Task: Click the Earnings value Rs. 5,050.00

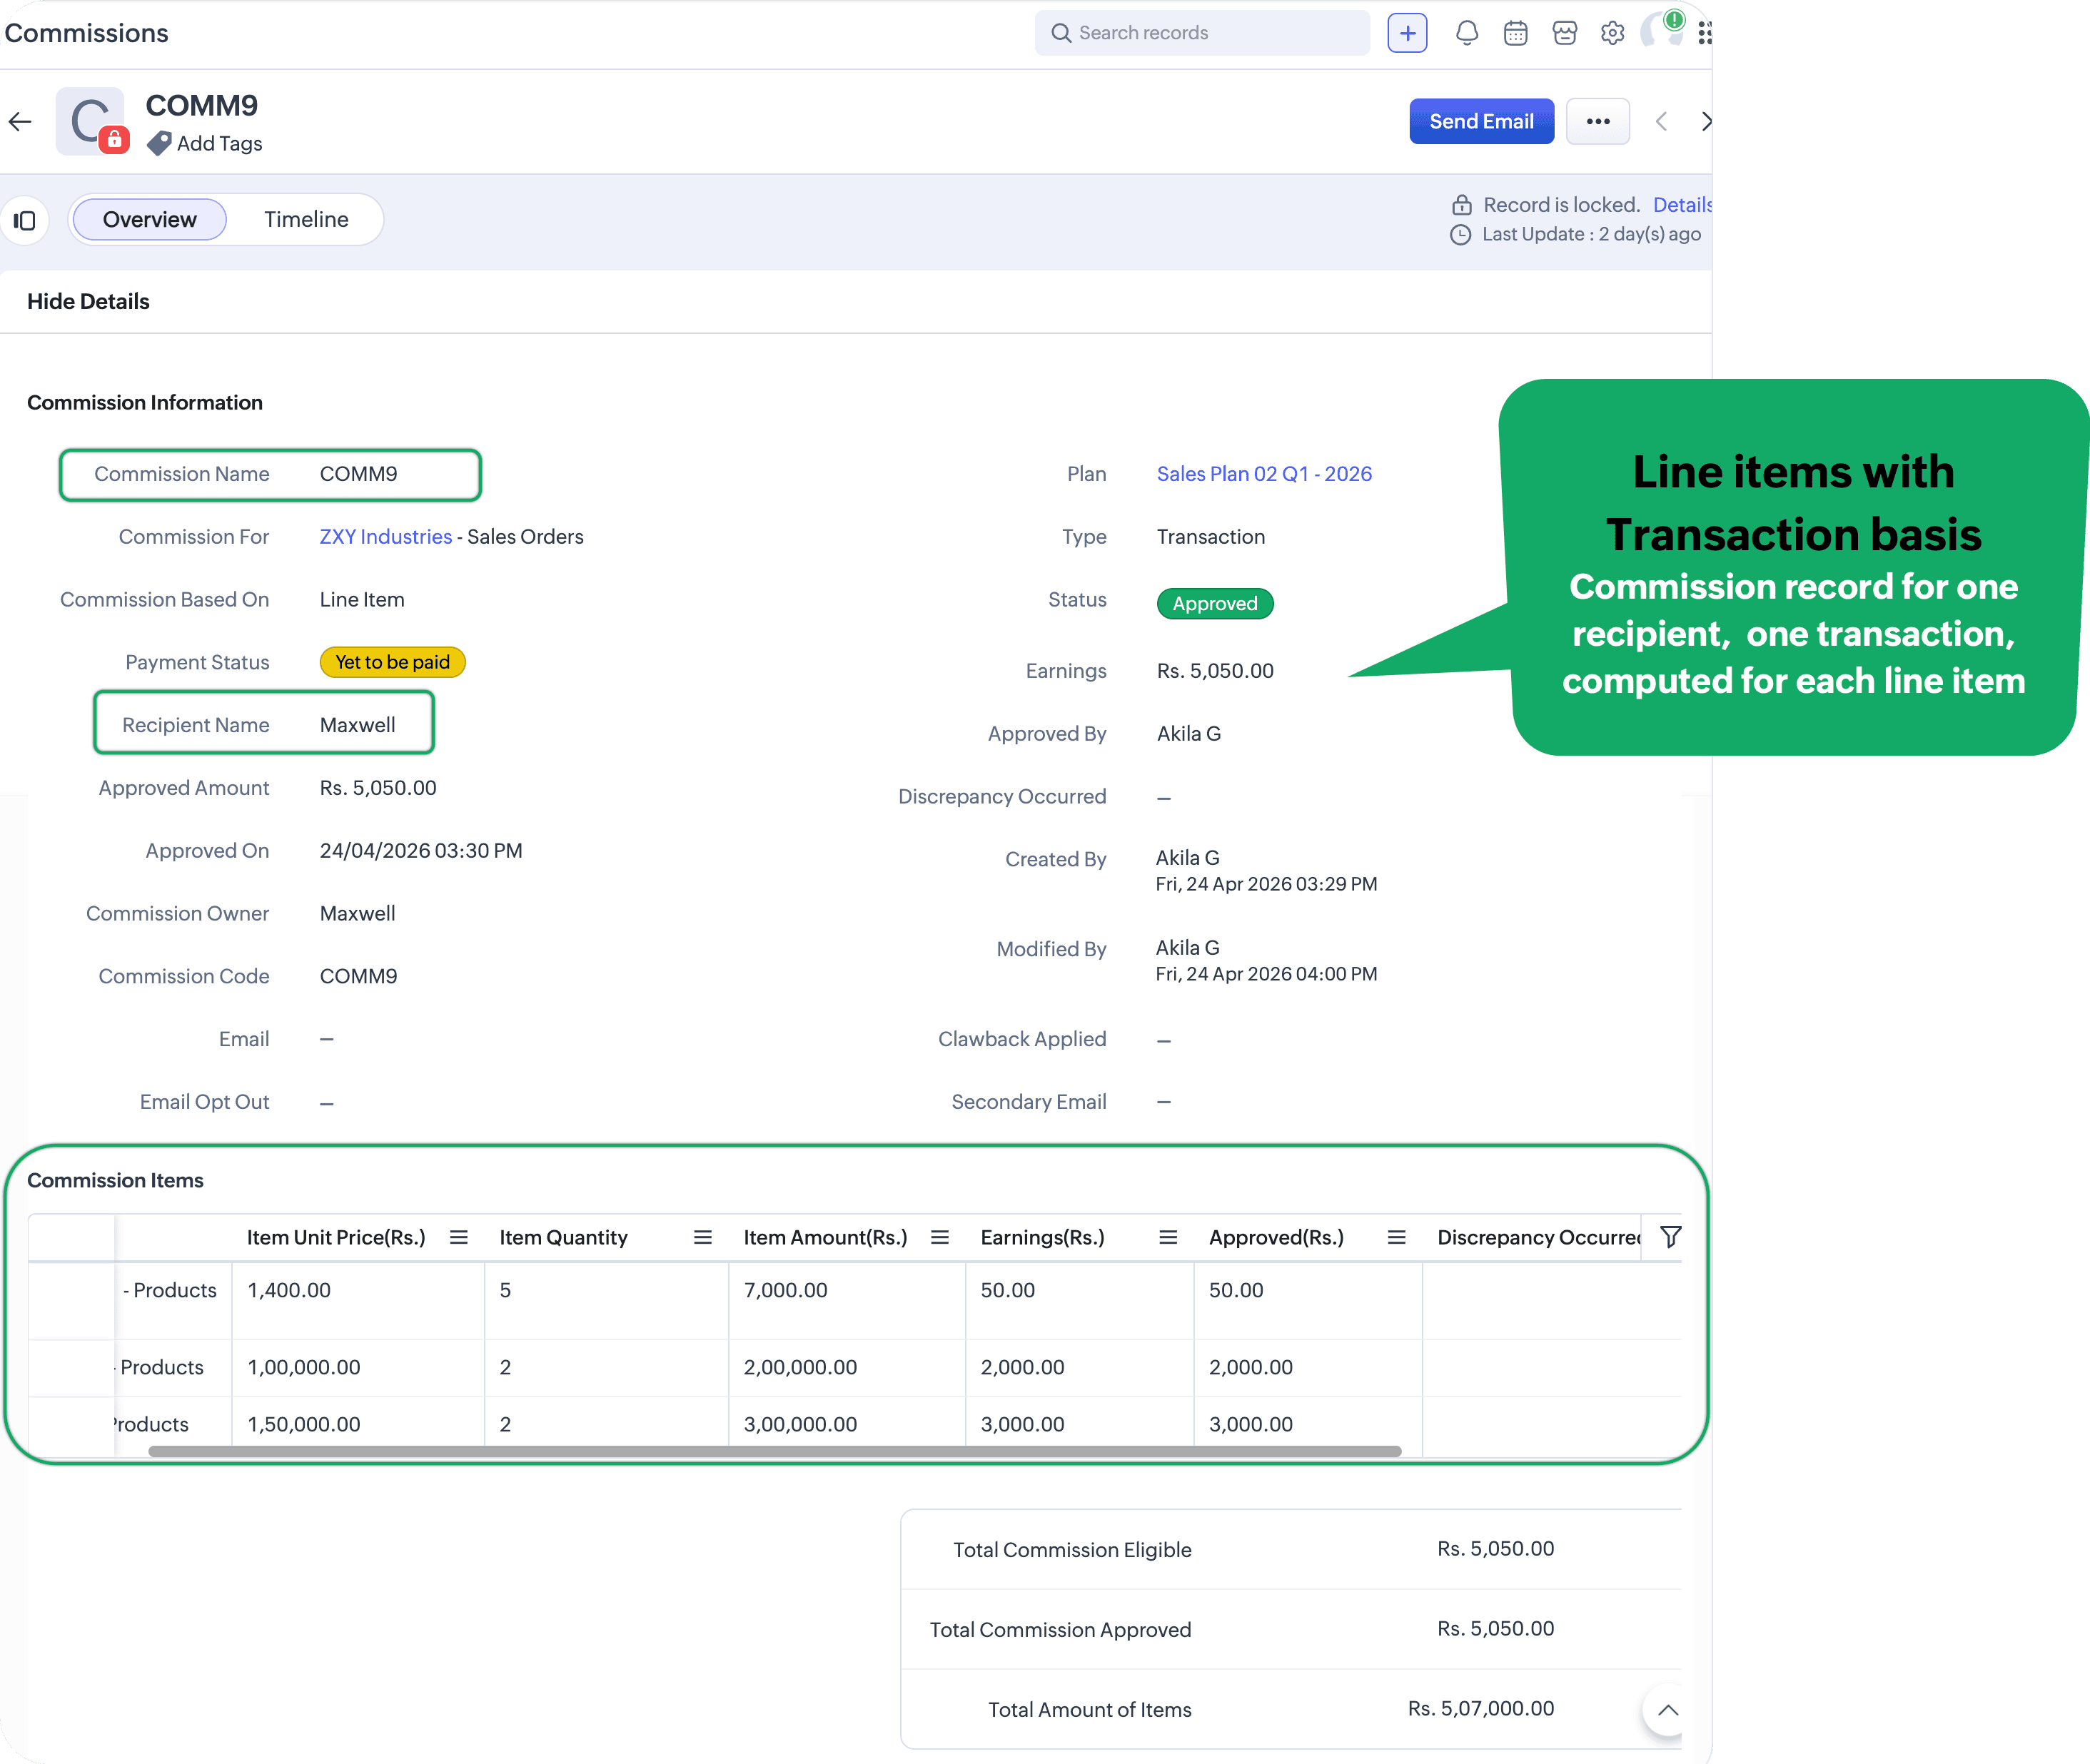Action: coord(1215,671)
